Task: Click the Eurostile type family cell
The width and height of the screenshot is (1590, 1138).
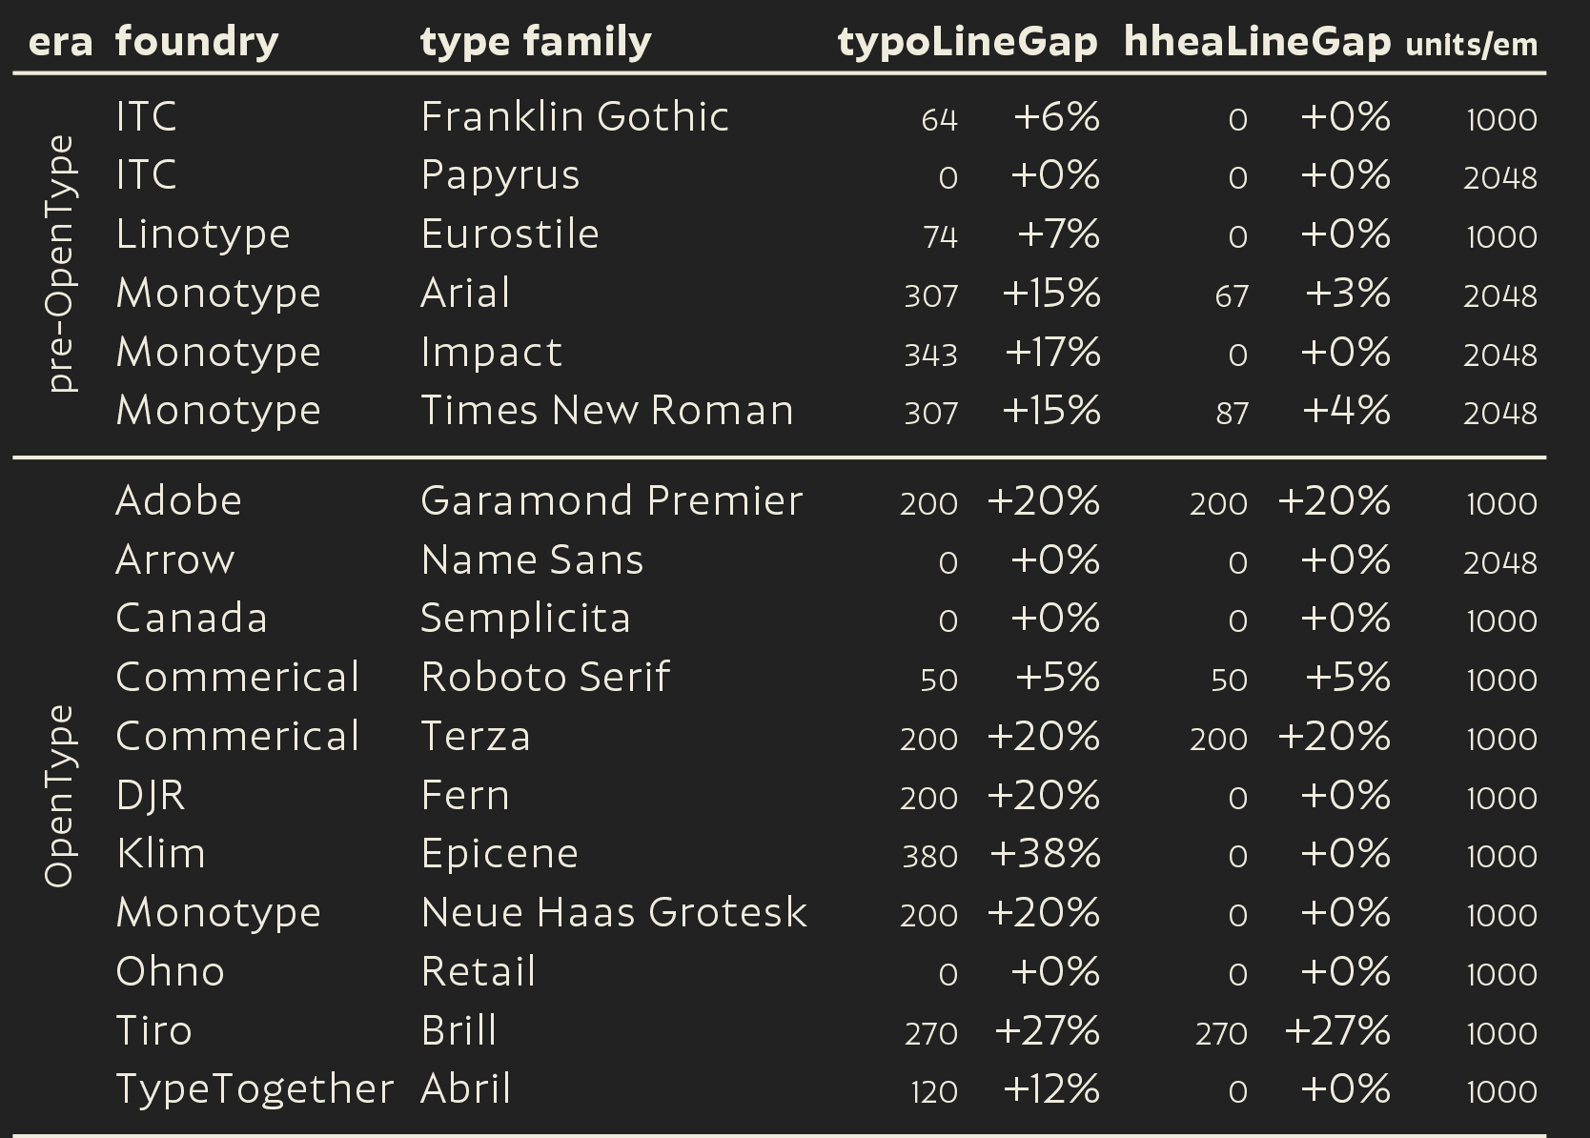Action: tap(510, 234)
